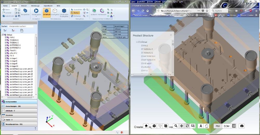The image size is (260, 135).
Task: Select the measure compass tool in web viewer
Action: (x=201, y=126)
